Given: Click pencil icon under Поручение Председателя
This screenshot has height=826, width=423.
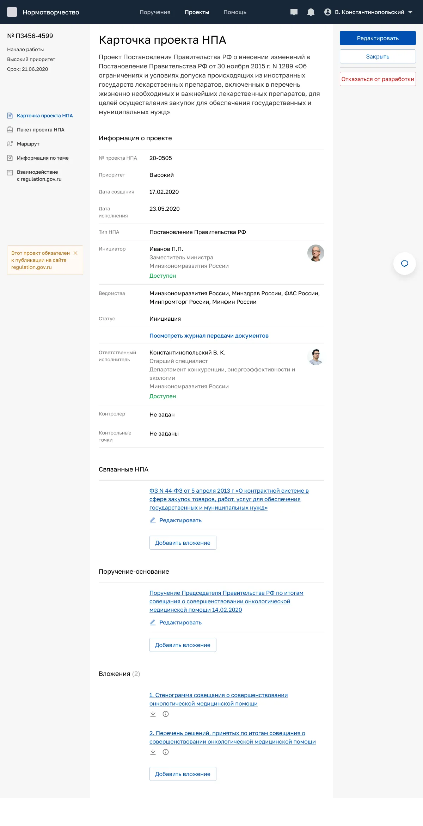Looking at the screenshot, I should click(153, 622).
